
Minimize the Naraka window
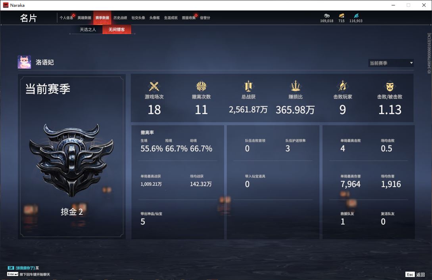click(394, 5)
